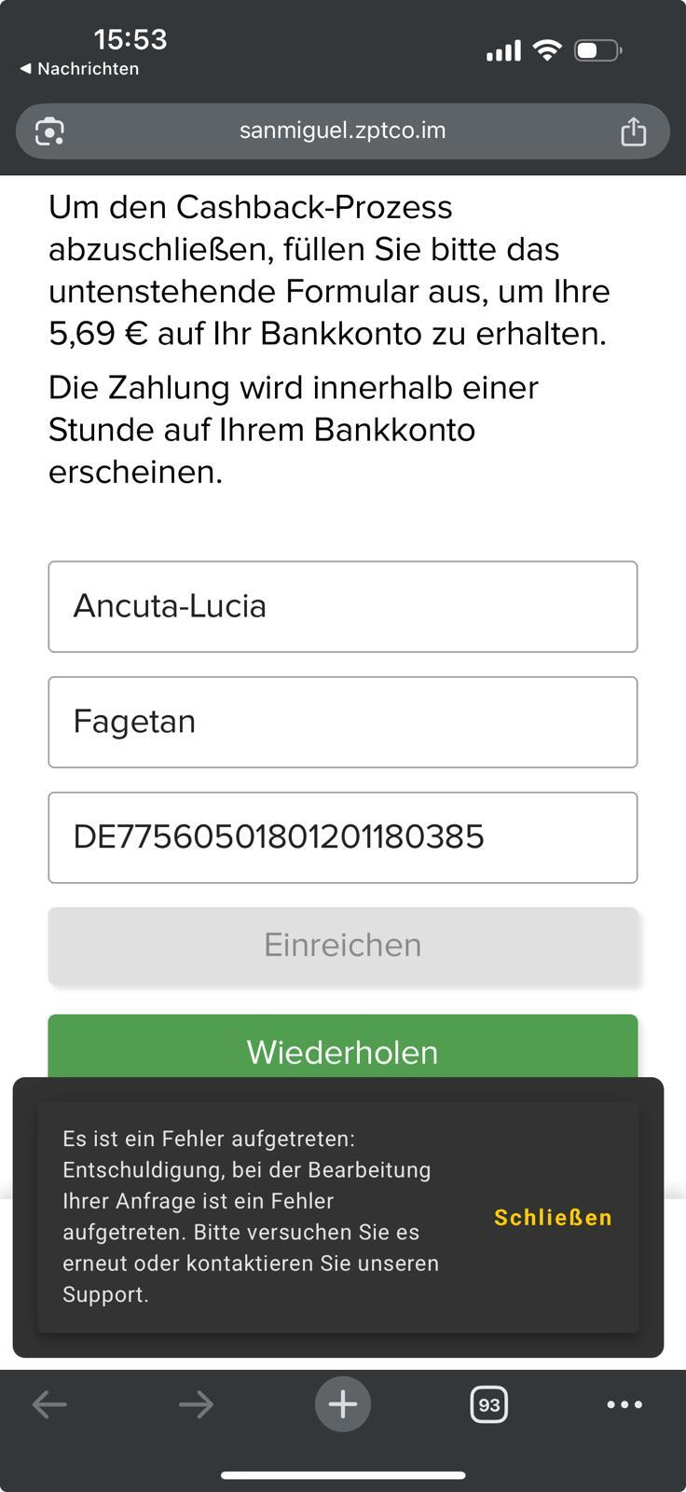Go back with the left arrow

(49, 1404)
